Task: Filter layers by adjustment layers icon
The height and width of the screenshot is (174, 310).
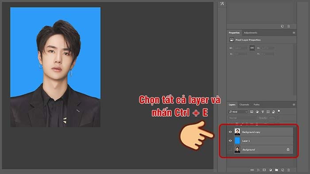Action: [257, 112]
